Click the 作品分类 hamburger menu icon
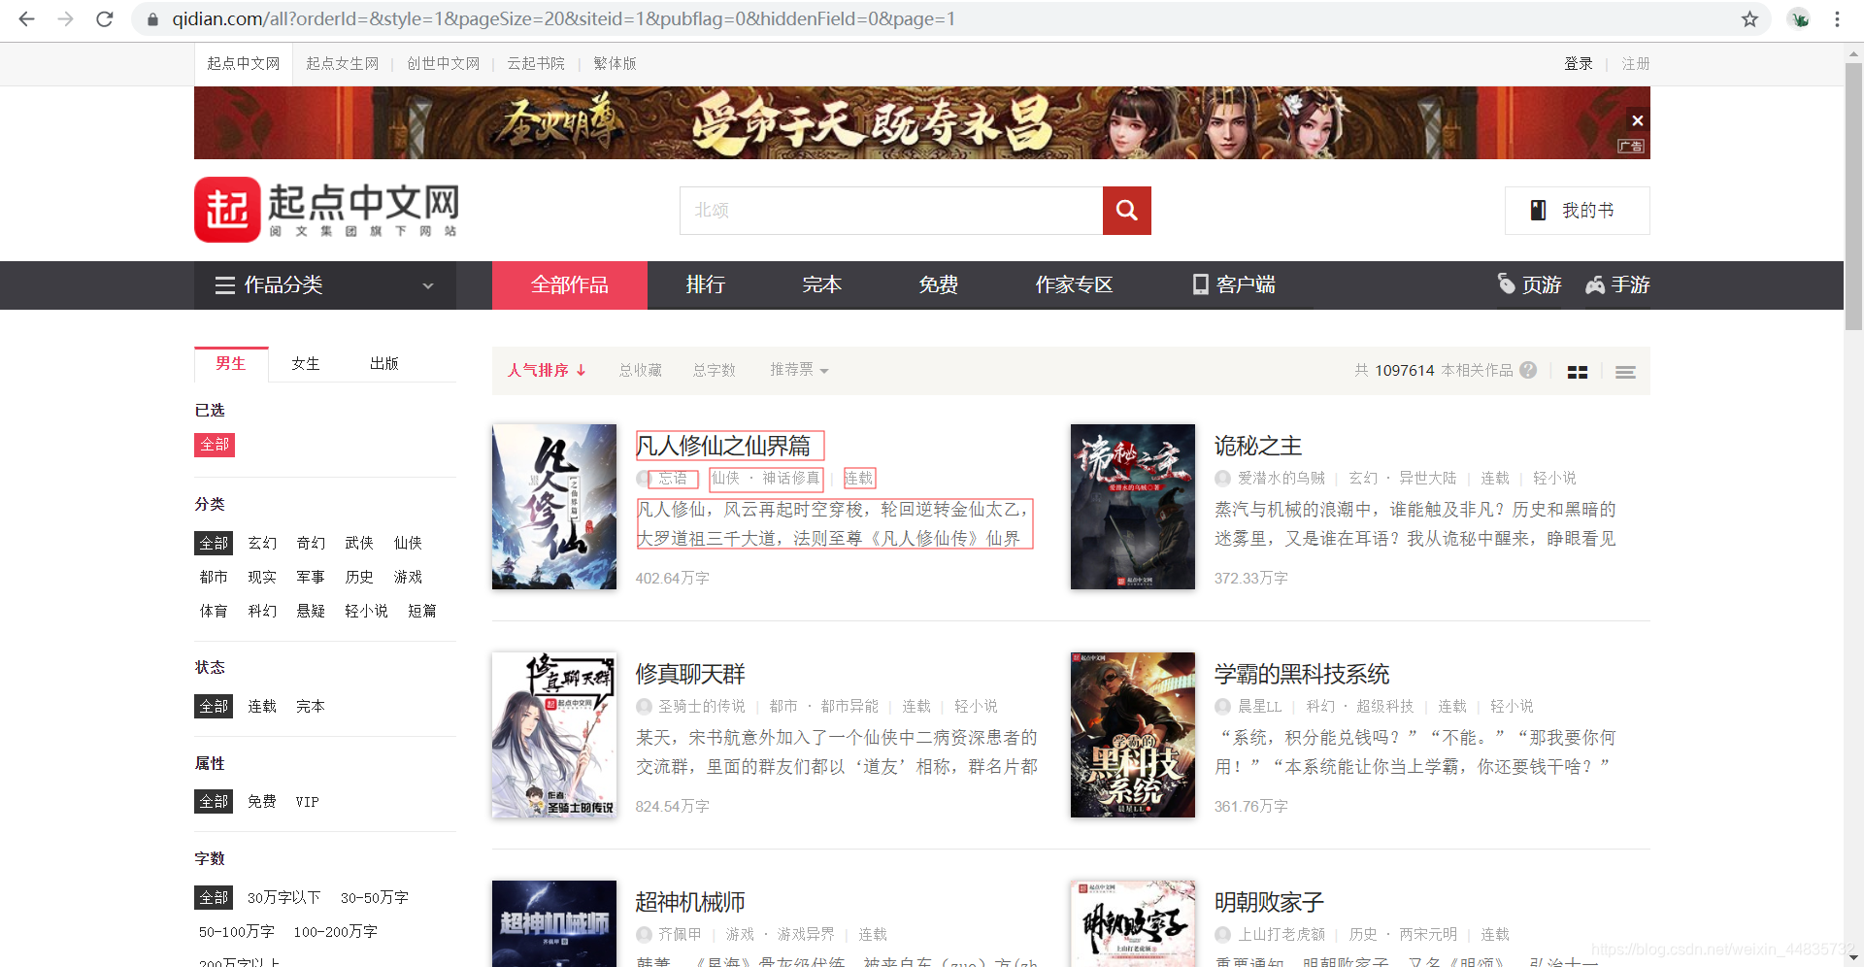The height and width of the screenshot is (967, 1864). click(x=225, y=285)
